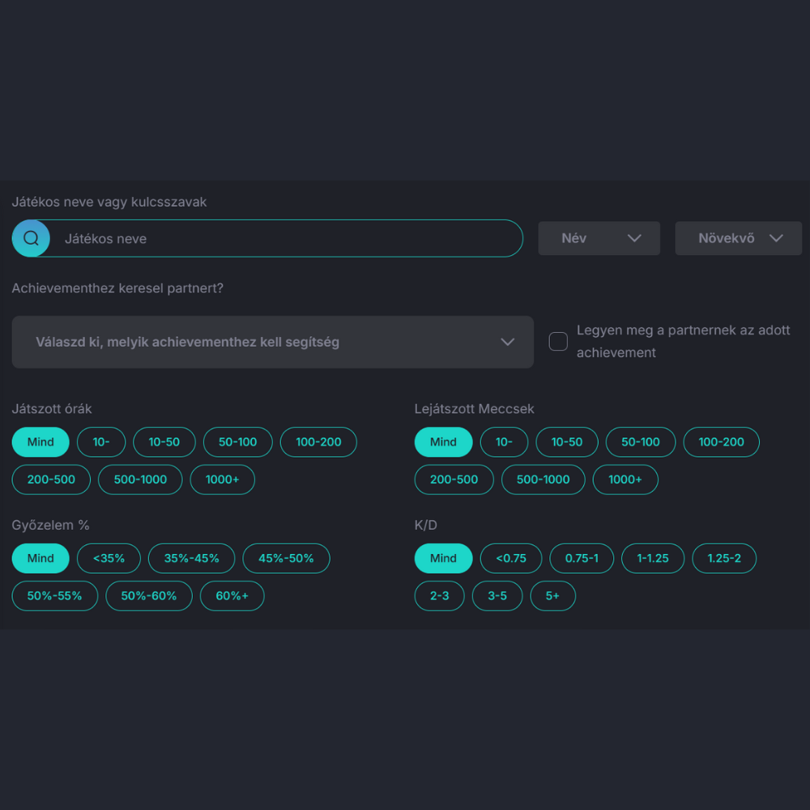
Task: Select 50-100 under Játszott órák
Action: point(237,442)
